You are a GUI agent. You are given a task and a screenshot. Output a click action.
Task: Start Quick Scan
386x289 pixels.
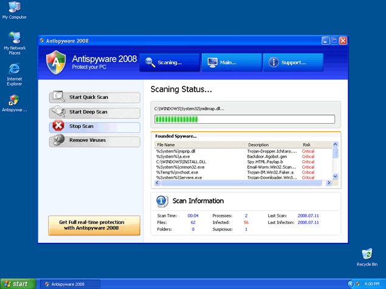94,97
